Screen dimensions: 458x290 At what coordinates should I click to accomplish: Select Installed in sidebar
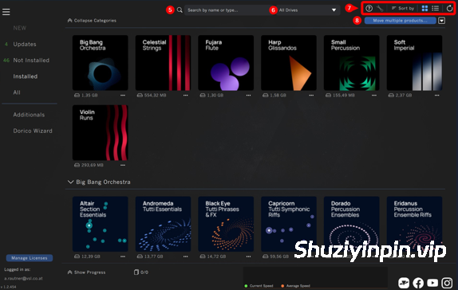(25, 76)
